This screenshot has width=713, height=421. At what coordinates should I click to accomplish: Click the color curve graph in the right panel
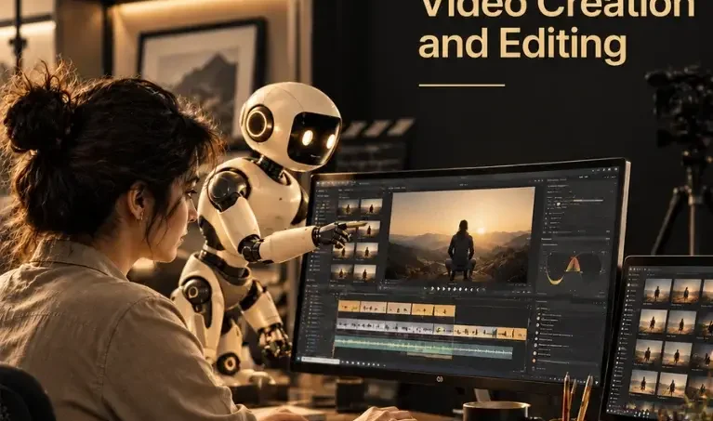coord(574,268)
